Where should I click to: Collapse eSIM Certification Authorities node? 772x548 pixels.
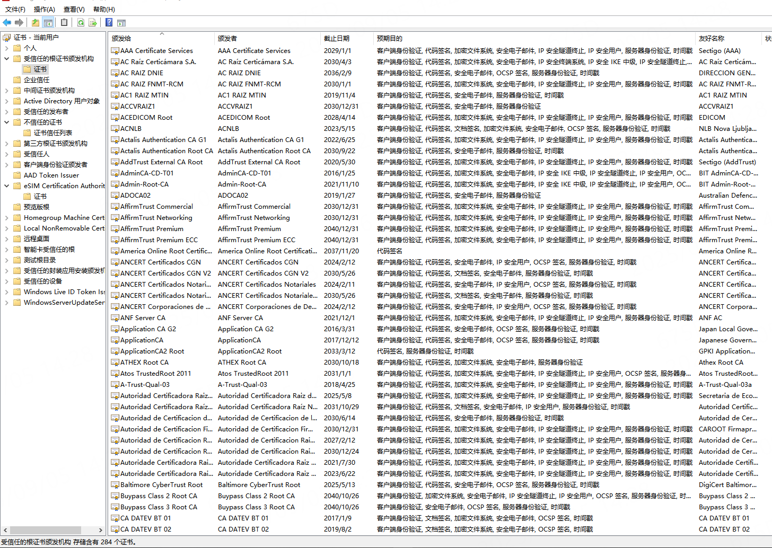7,185
